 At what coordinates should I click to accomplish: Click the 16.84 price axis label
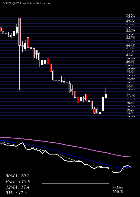[130, 103]
